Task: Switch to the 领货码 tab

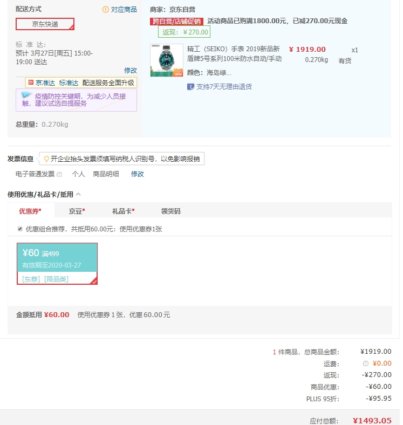Action: pos(170,211)
